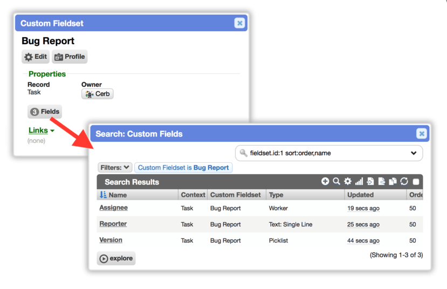Click the import file icon

click(x=370, y=181)
